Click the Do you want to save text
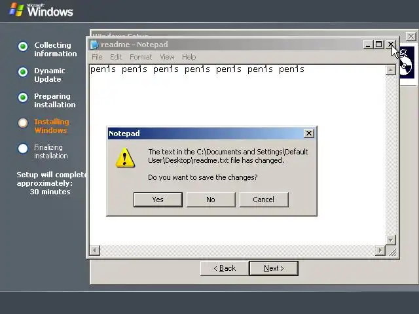Image resolution: width=419 pixels, height=314 pixels. pos(202,177)
